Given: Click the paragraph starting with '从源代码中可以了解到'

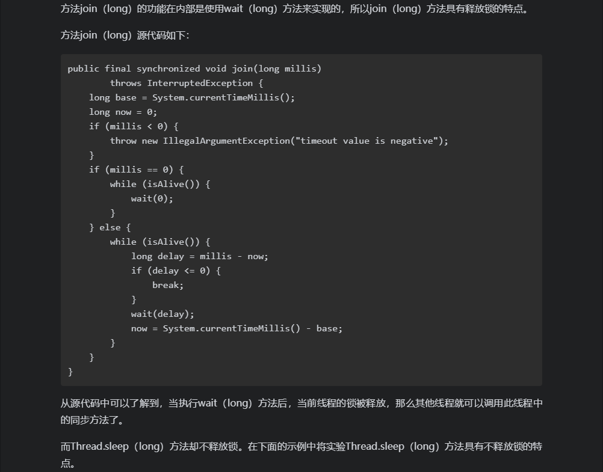Looking at the screenshot, I should point(301,411).
